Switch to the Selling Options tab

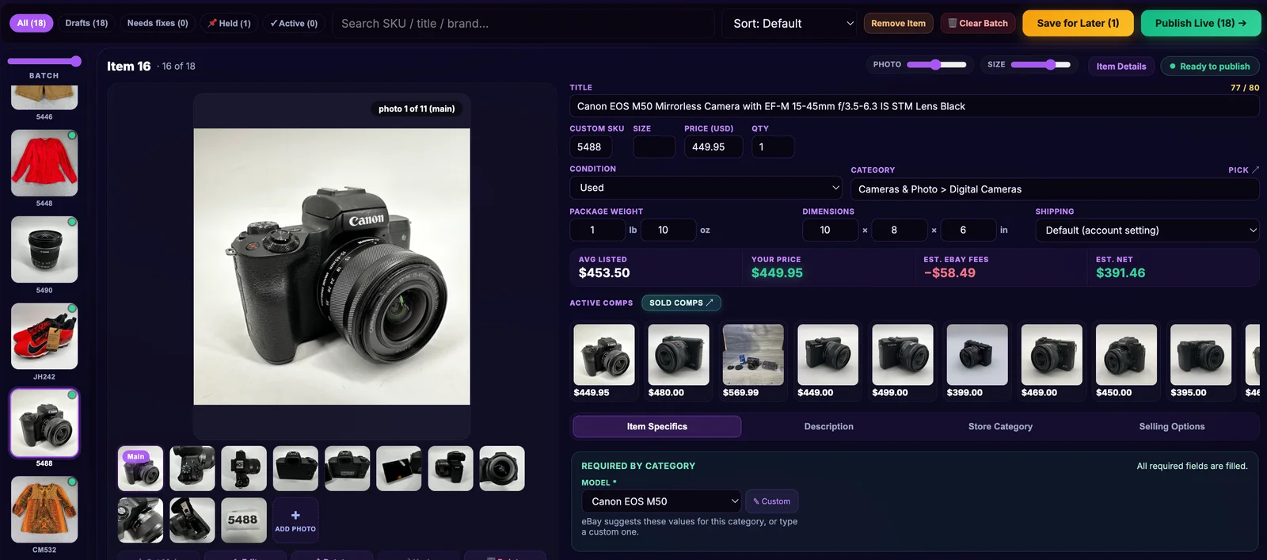[x=1172, y=426]
